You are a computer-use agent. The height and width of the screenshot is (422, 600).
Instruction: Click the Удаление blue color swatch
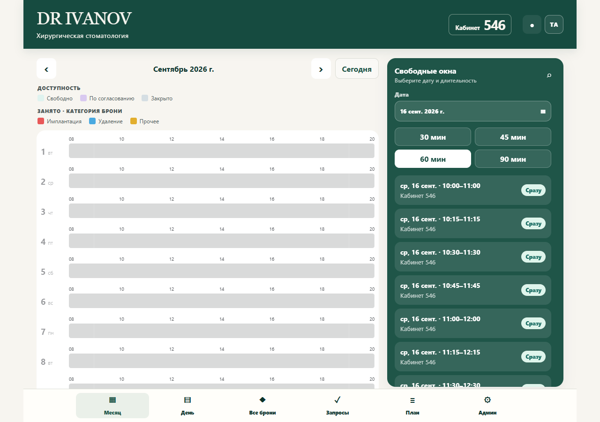click(92, 121)
